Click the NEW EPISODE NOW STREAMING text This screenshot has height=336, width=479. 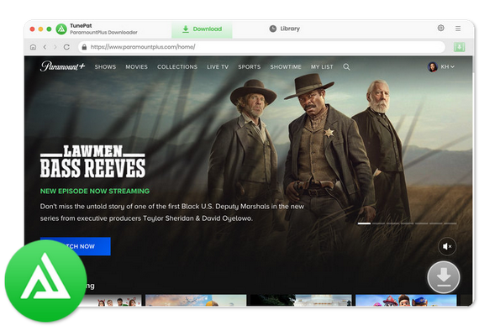[x=95, y=192]
